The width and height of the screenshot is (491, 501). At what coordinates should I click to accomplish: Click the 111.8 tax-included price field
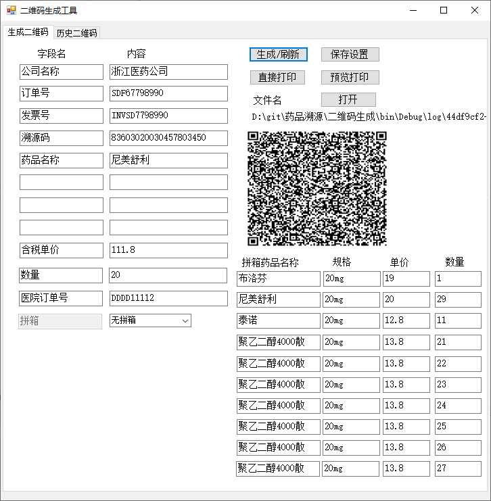tap(168, 250)
